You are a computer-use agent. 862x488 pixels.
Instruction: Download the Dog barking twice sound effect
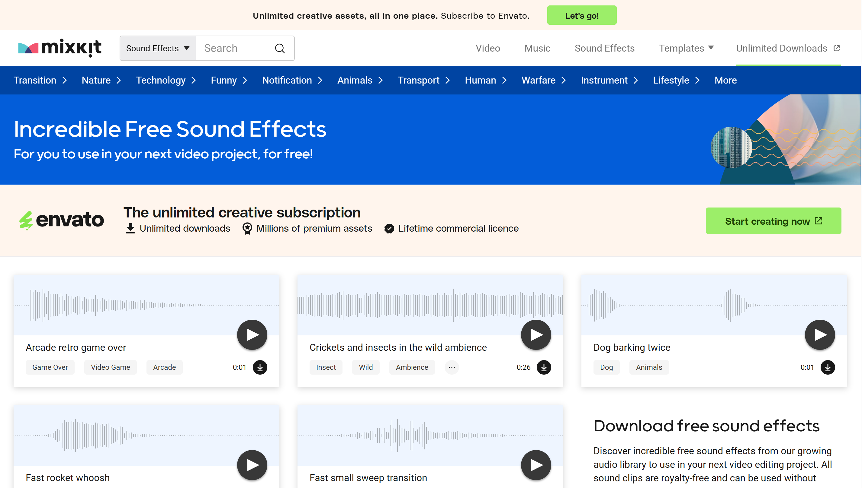(x=828, y=367)
